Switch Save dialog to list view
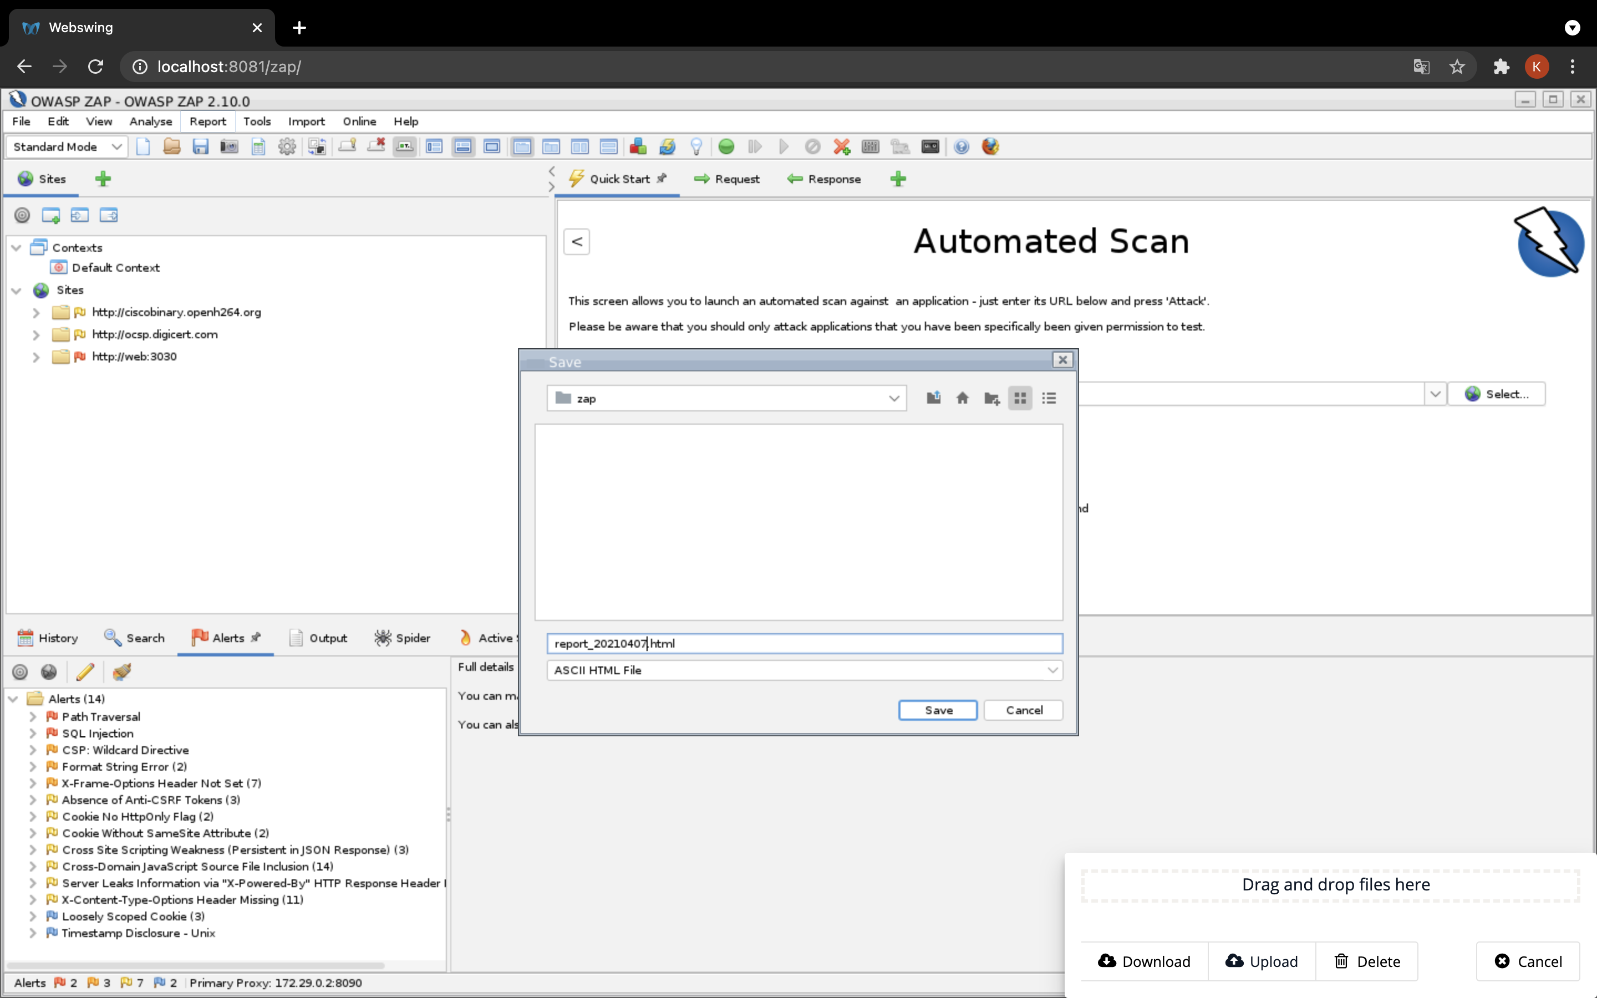Viewport: 1597px width, 998px height. pos(1049,398)
